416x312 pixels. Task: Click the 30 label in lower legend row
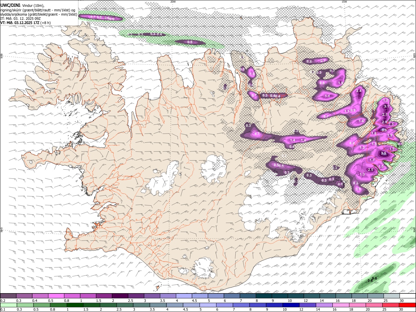coord(401,310)
